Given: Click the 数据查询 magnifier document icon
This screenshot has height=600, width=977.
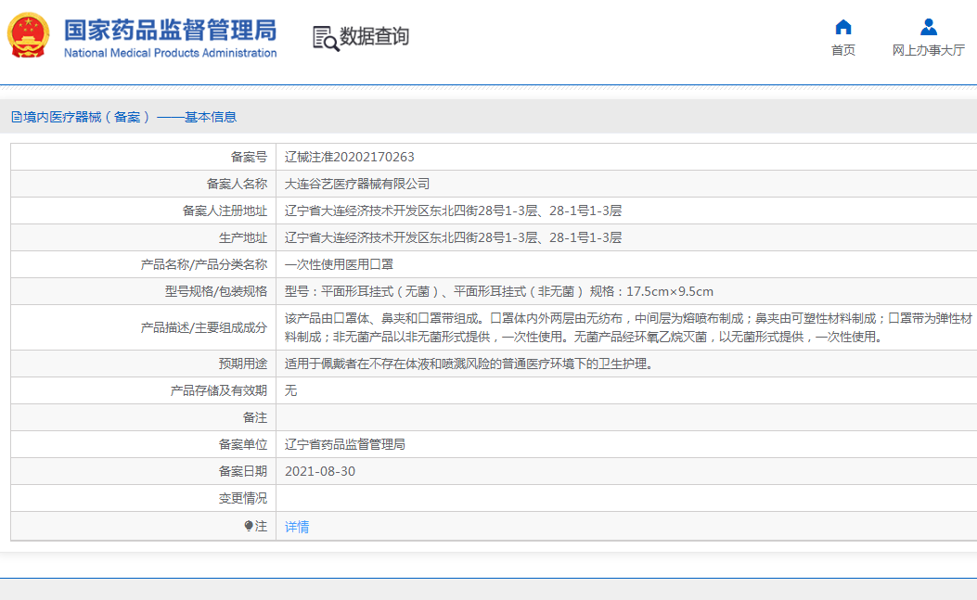Looking at the screenshot, I should point(326,37).
